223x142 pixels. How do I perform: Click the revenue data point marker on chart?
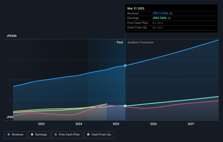tap(125, 66)
